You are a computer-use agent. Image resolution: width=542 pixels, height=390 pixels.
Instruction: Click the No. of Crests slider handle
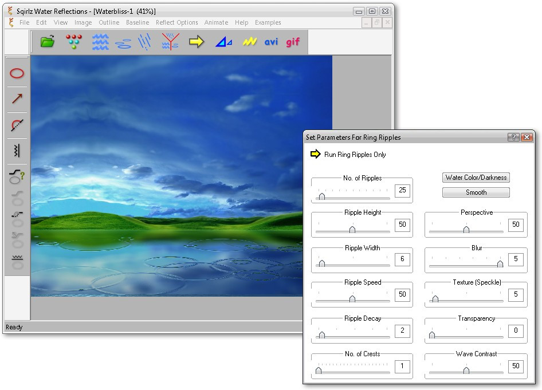319,371
